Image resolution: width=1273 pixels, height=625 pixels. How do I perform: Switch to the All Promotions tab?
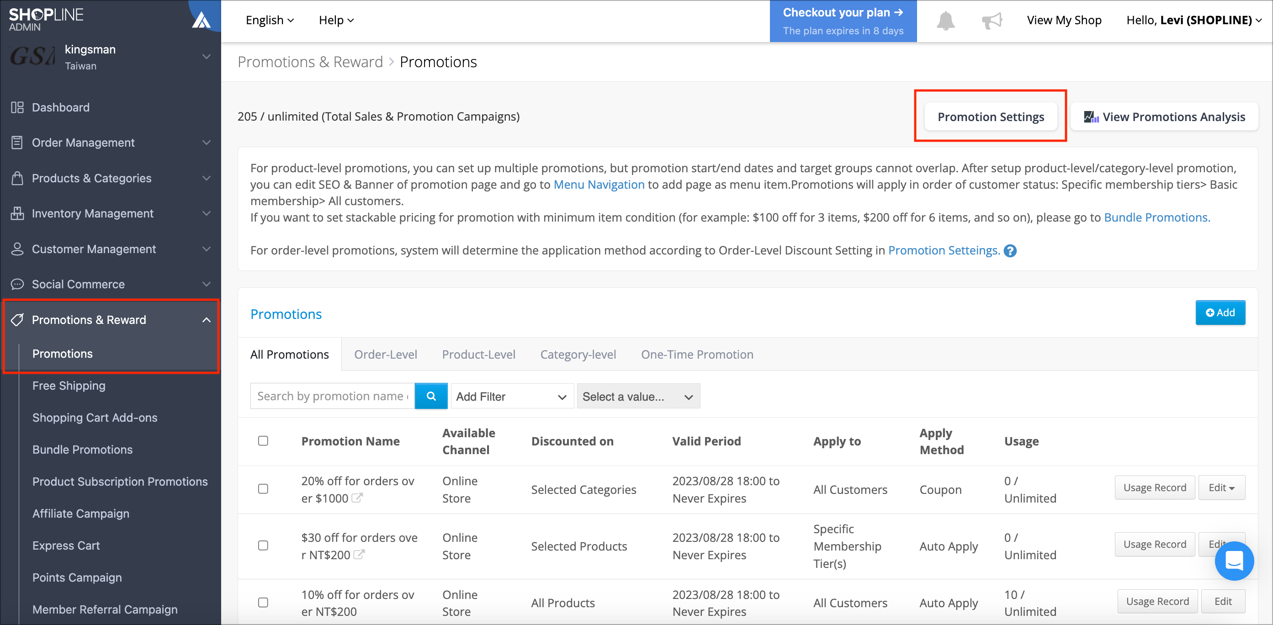coord(290,354)
